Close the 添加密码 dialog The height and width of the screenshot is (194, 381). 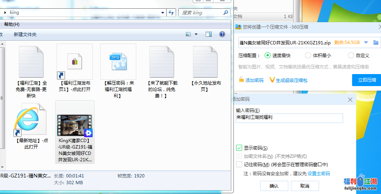(350, 100)
